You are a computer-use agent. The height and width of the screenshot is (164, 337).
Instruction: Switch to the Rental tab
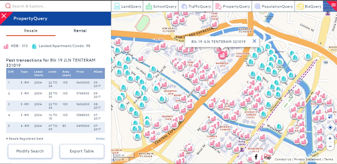80,31
